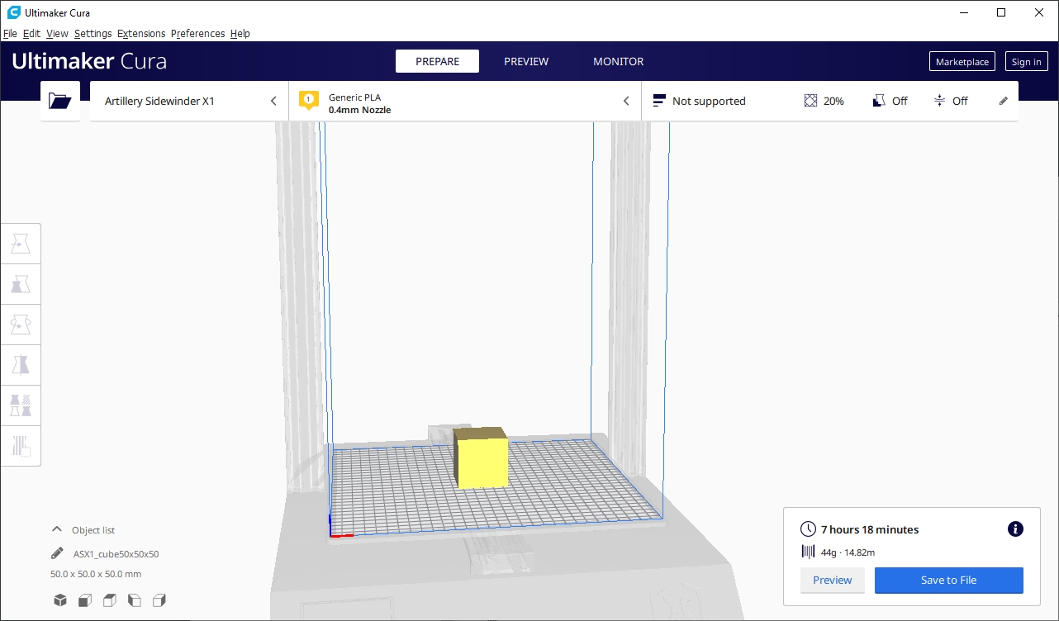Open Per Model Settings tool

21,405
